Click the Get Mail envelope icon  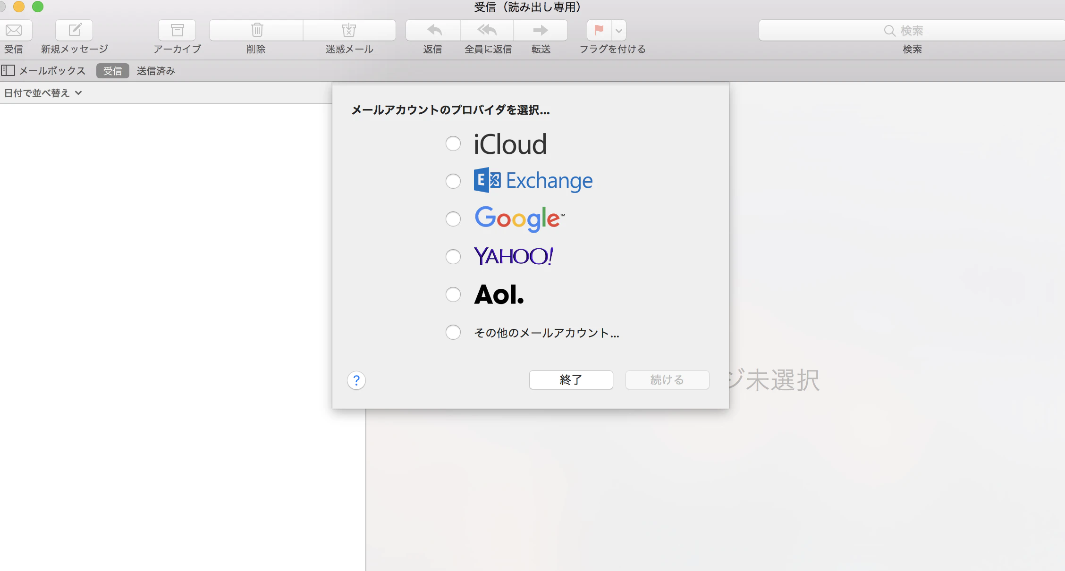click(x=14, y=30)
